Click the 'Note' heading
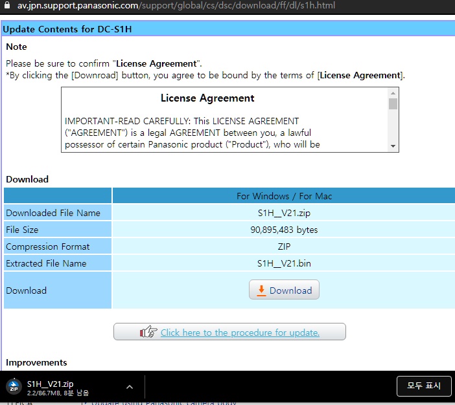This screenshot has height=405, width=455. pos(17,47)
